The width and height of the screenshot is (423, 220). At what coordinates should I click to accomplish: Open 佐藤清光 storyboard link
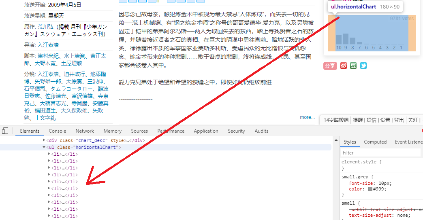[x=56, y=96]
